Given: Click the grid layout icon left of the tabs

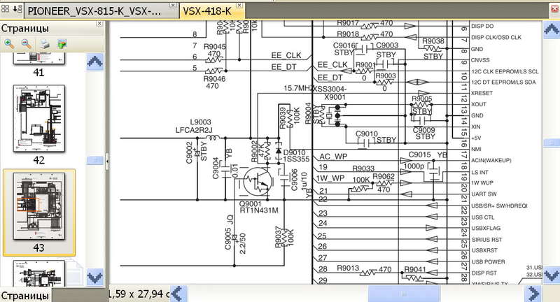Looking at the screenshot, I should tap(6, 9).
